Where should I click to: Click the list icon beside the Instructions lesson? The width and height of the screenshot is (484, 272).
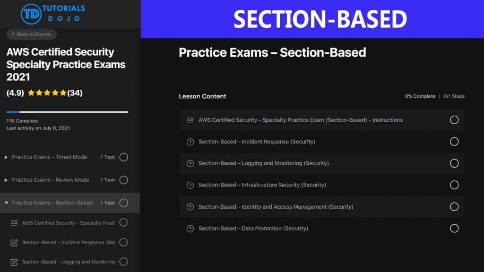pos(190,120)
